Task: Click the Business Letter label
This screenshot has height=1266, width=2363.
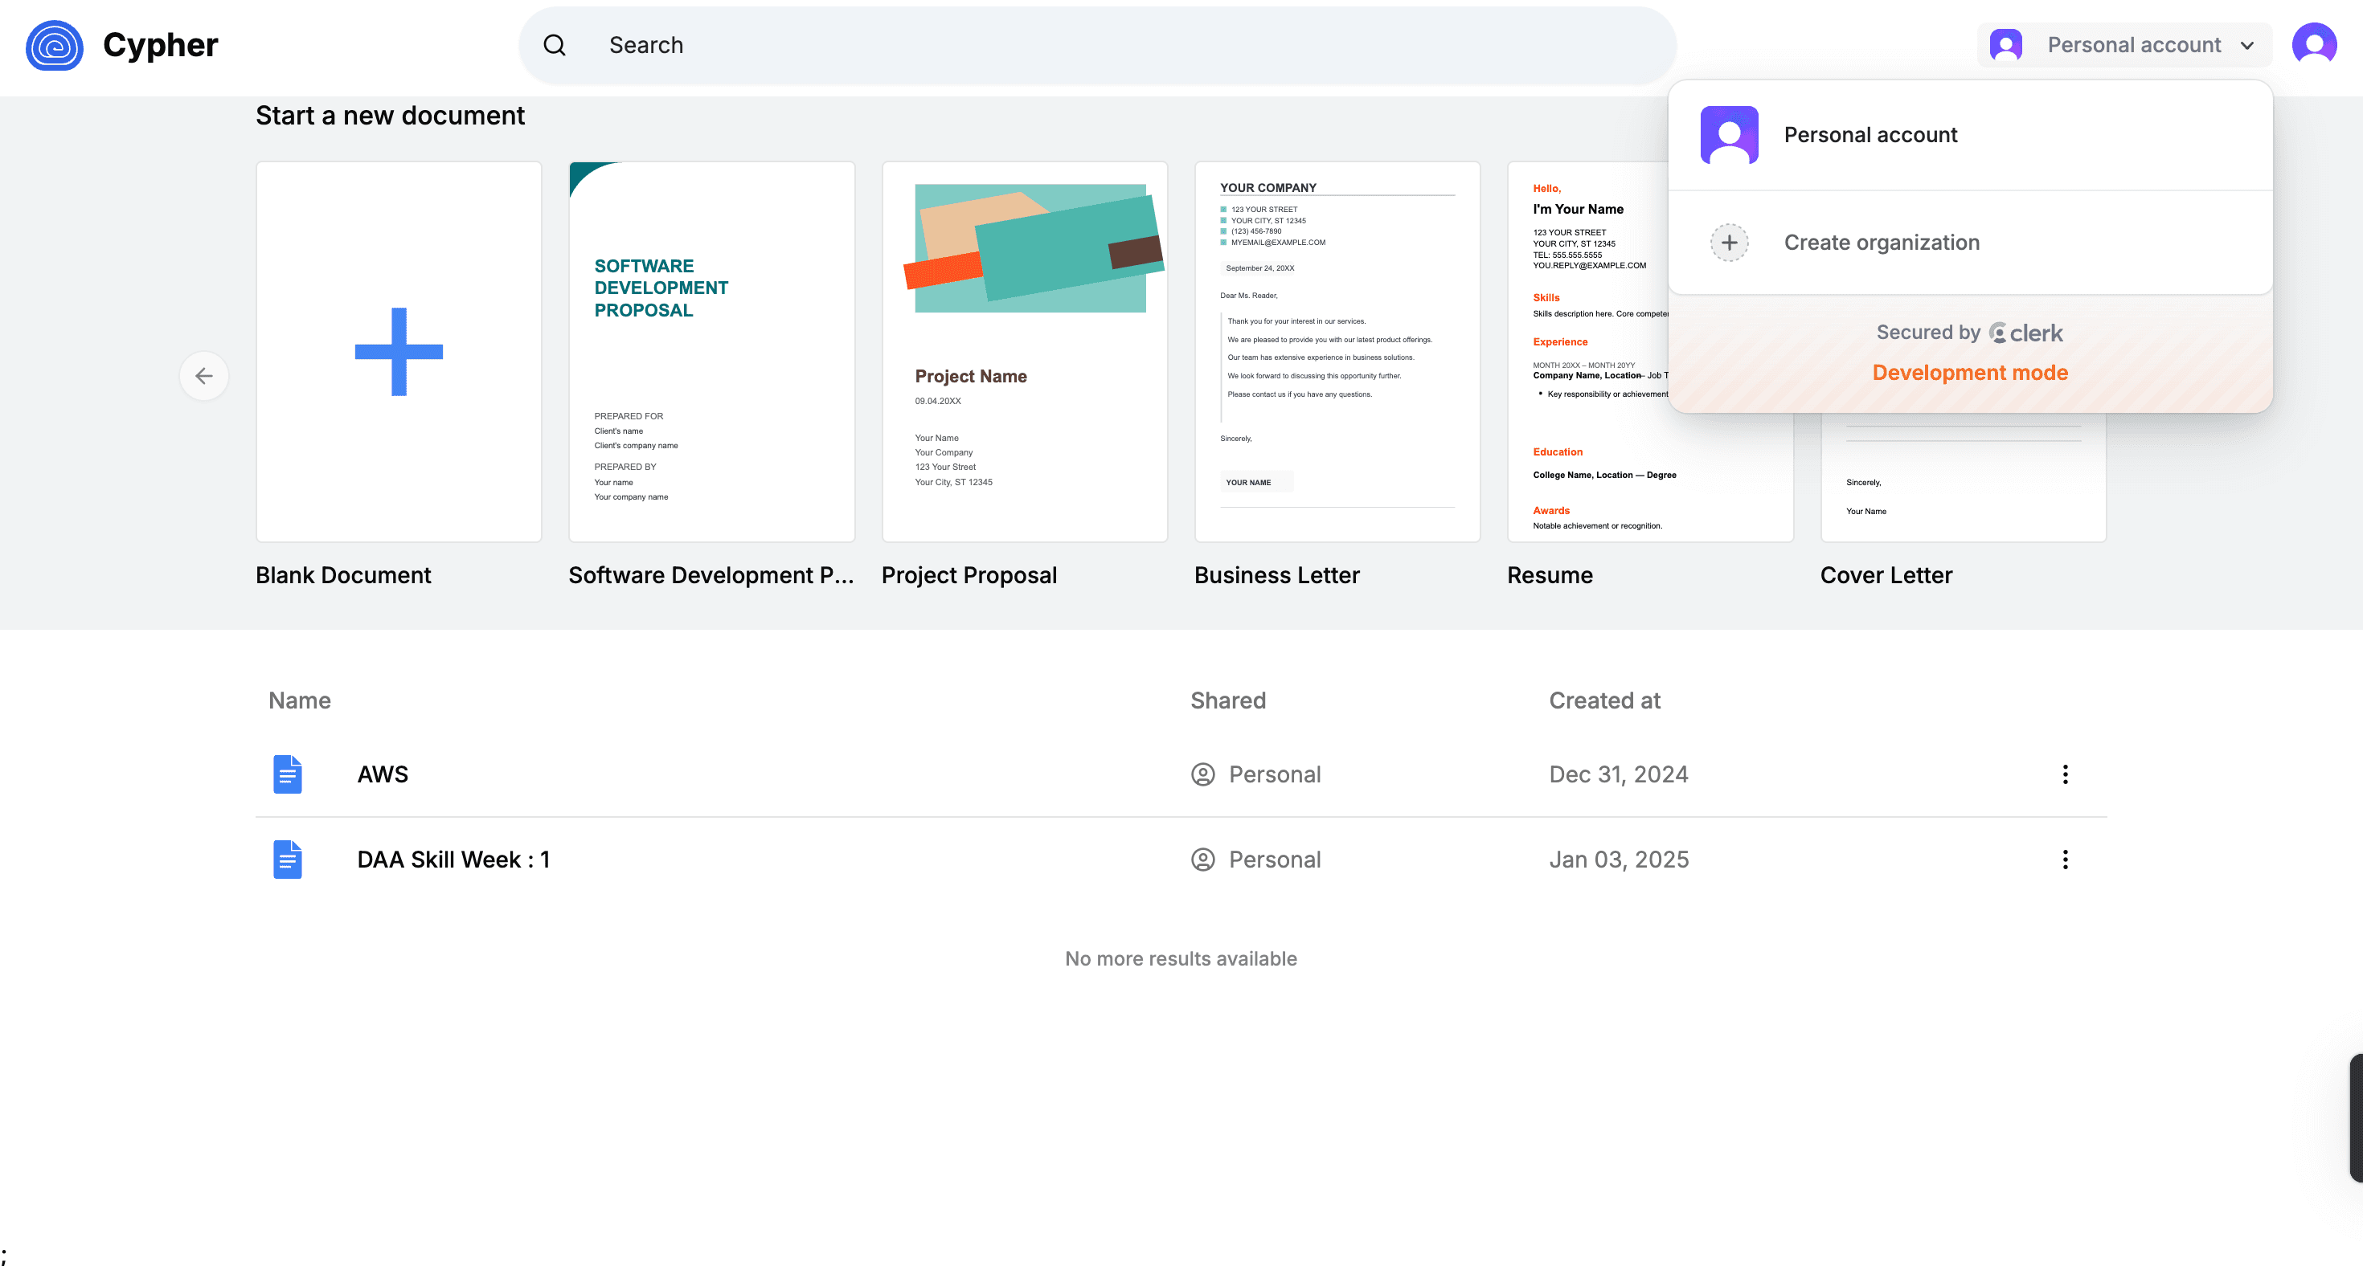Action: click(1277, 575)
